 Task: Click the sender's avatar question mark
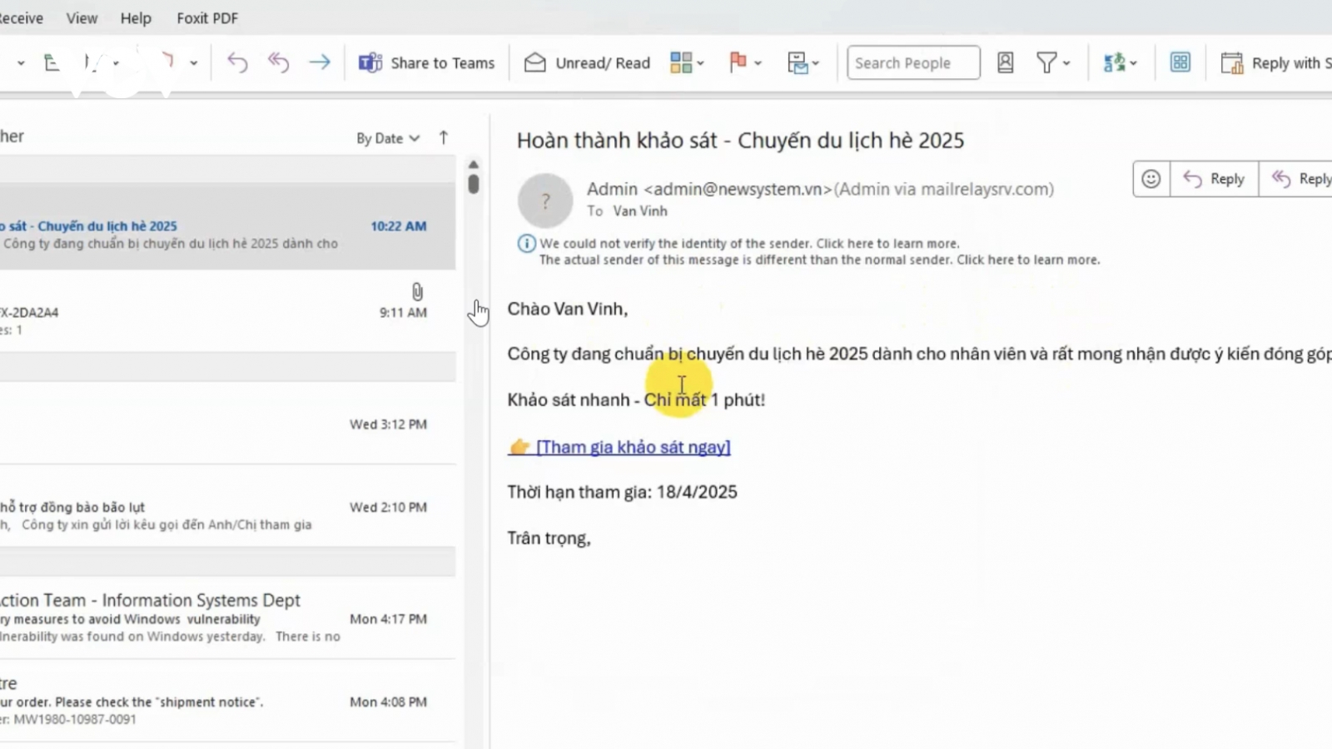[x=545, y=201]
